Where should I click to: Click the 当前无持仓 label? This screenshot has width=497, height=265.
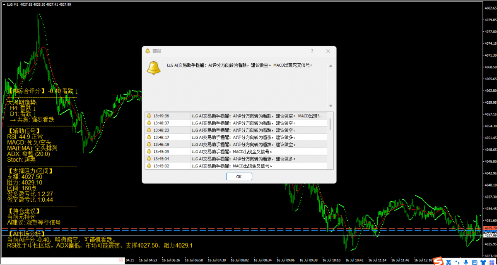pos(22,217)
